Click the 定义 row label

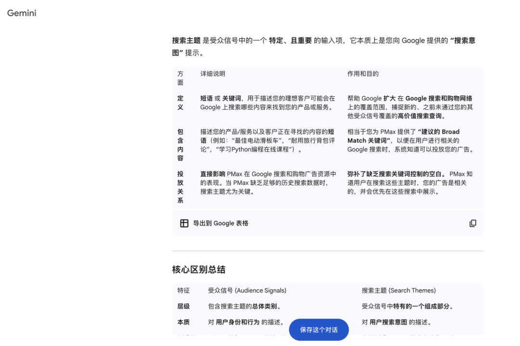click(180, 103)
